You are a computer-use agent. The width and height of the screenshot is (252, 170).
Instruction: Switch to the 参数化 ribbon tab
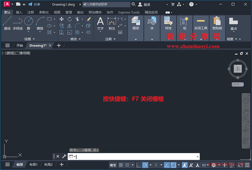click(x=44, y=12)
